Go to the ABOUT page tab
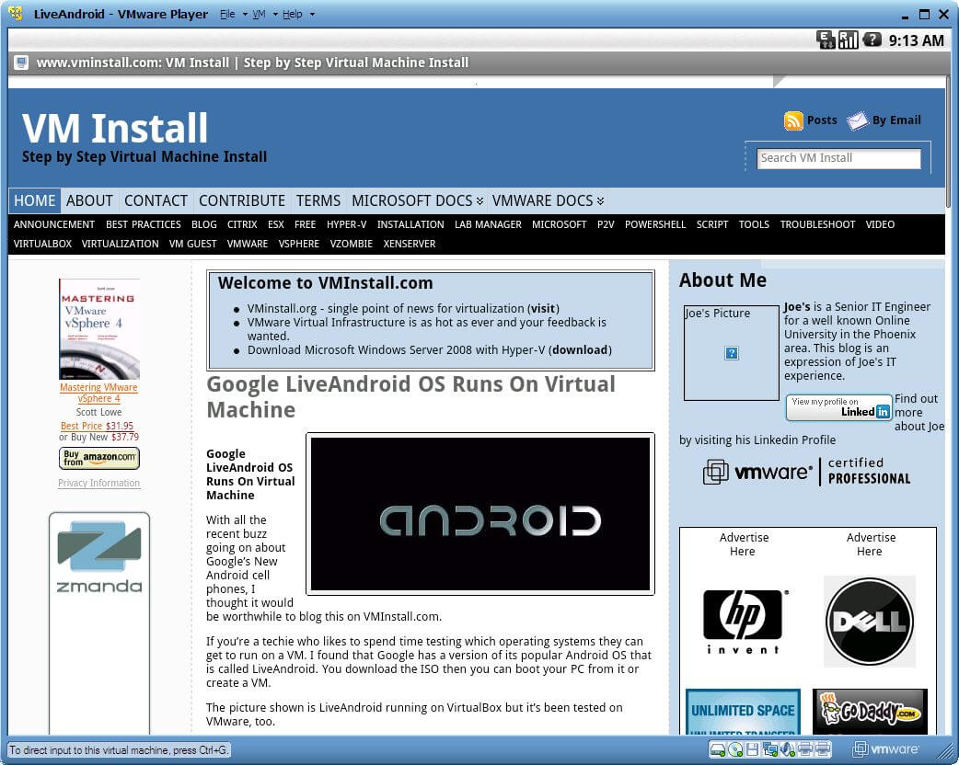 89,201
